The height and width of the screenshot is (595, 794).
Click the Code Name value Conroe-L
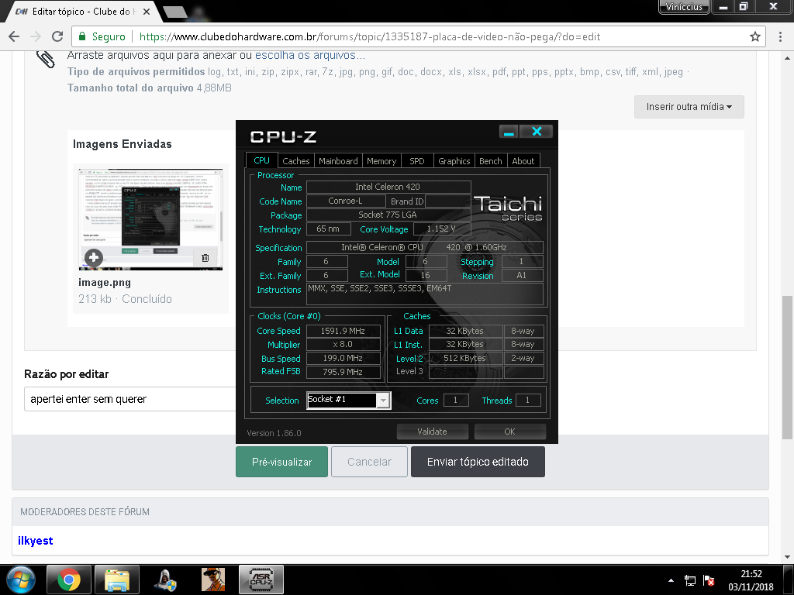(346, 201)
